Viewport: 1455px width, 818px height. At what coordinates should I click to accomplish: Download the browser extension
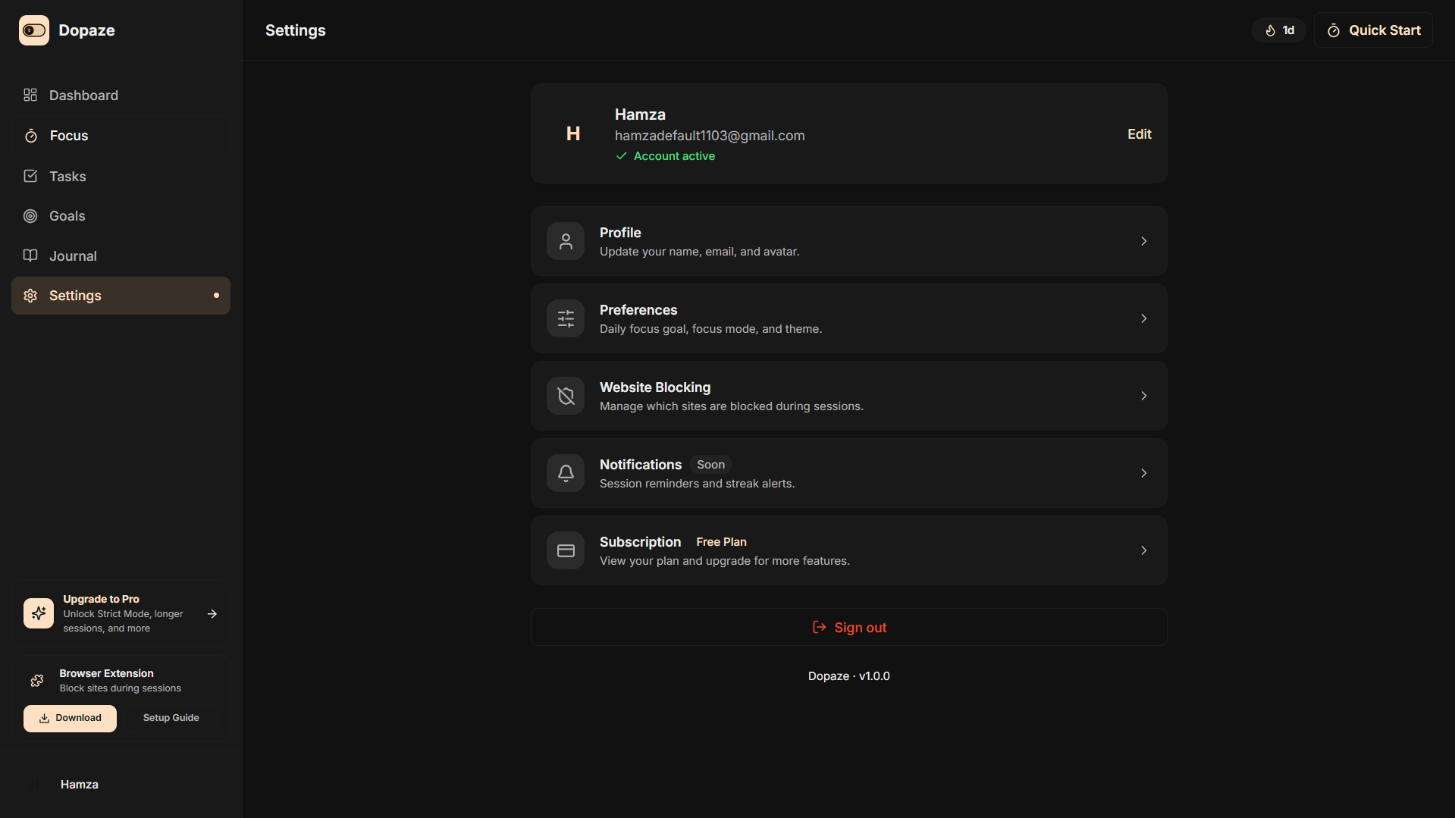[x=70, y=718]
